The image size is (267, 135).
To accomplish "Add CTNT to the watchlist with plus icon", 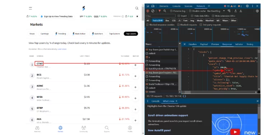I will click(x=135, y=65).
